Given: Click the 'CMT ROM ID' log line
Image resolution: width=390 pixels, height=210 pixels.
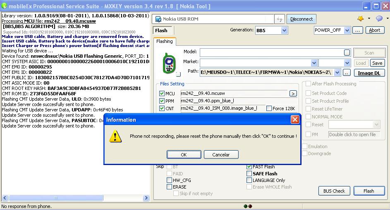Looking at the screenshot, I should click(39, 94).
